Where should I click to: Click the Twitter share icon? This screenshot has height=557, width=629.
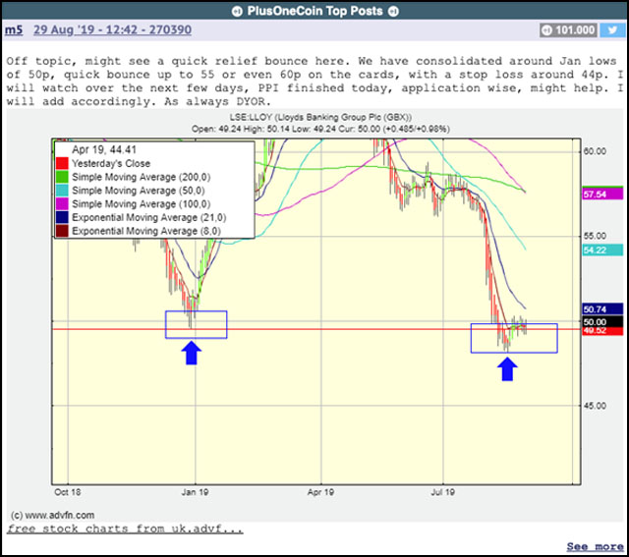click(x=607, y=30)
